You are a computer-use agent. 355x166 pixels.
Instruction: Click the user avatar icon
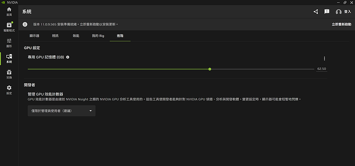click(339, 12)
